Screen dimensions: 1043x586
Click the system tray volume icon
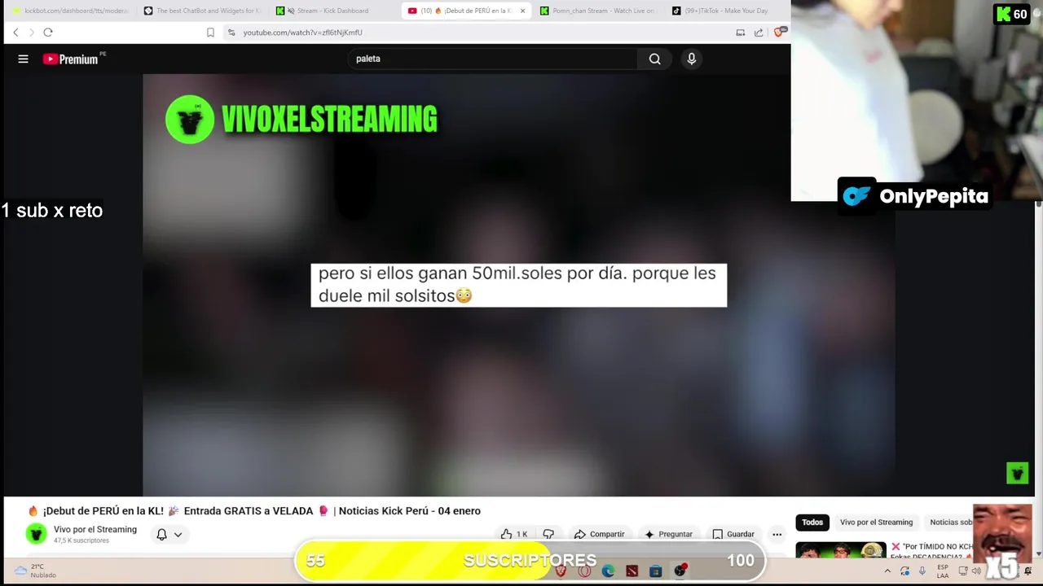click(976, 571)
